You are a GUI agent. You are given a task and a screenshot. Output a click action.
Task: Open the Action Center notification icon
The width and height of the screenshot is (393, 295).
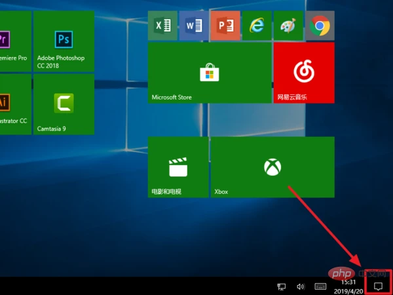coord(378,286)
